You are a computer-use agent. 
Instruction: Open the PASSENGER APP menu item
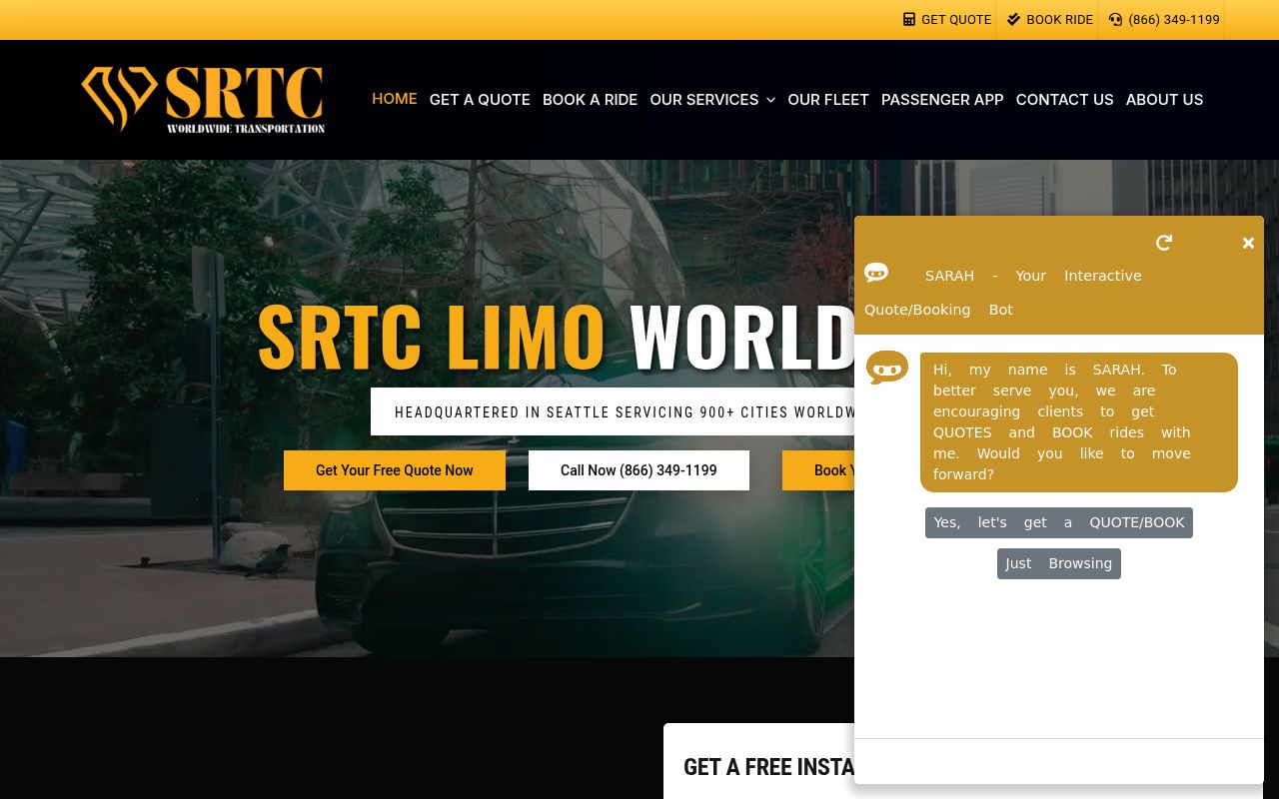coord(942,100)
